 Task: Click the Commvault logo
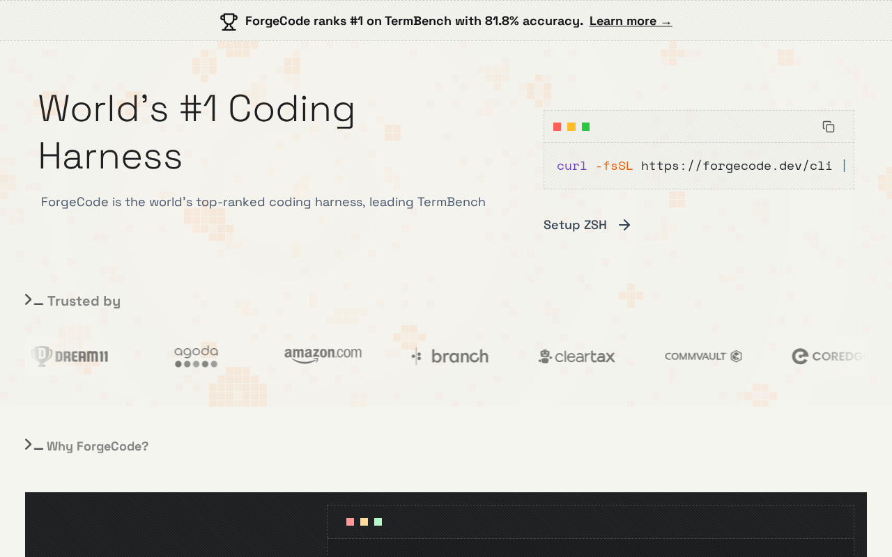click(x=703, y=356)
